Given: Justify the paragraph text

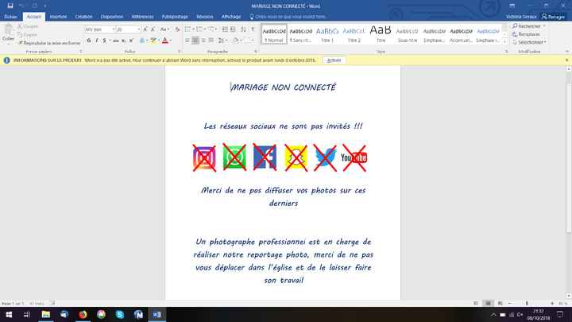Looking at the screenshot, I should point(211,41).
